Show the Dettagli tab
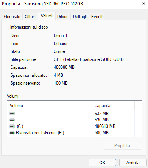This screenshot has height=168, width=148. pyautogui.click(x=80, y=17)
